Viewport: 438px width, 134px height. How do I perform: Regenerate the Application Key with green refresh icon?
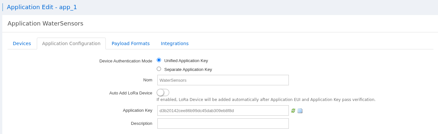293,111
